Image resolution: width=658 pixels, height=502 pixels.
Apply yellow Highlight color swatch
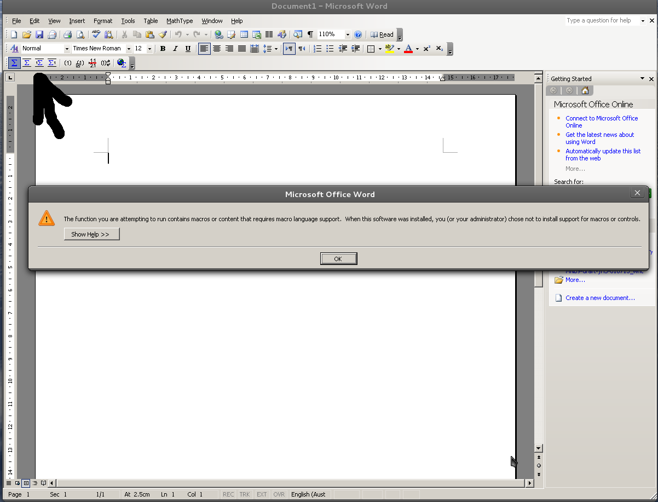click(389, 49)
